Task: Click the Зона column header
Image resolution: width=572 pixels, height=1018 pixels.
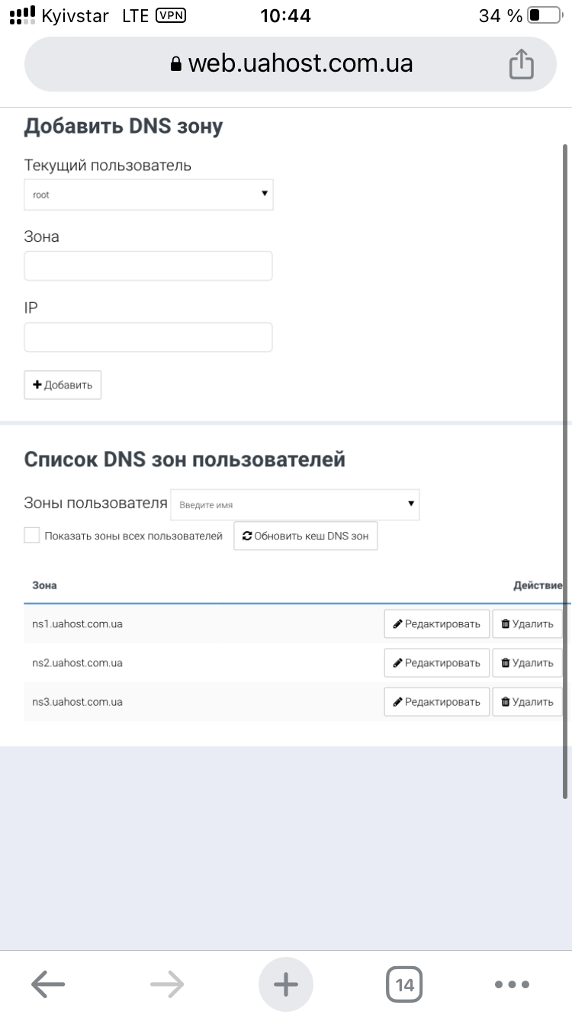Action: (45, 585)
